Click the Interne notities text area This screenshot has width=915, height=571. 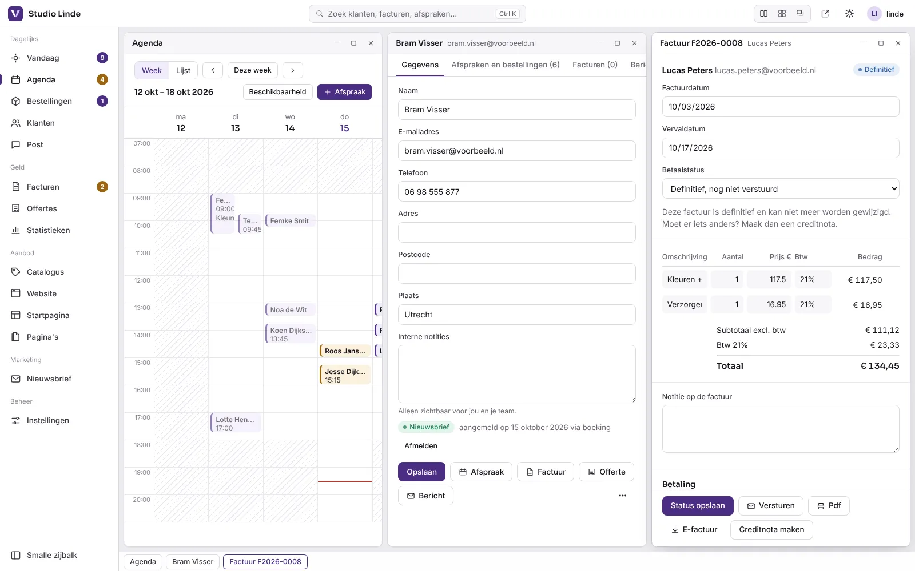517,374
